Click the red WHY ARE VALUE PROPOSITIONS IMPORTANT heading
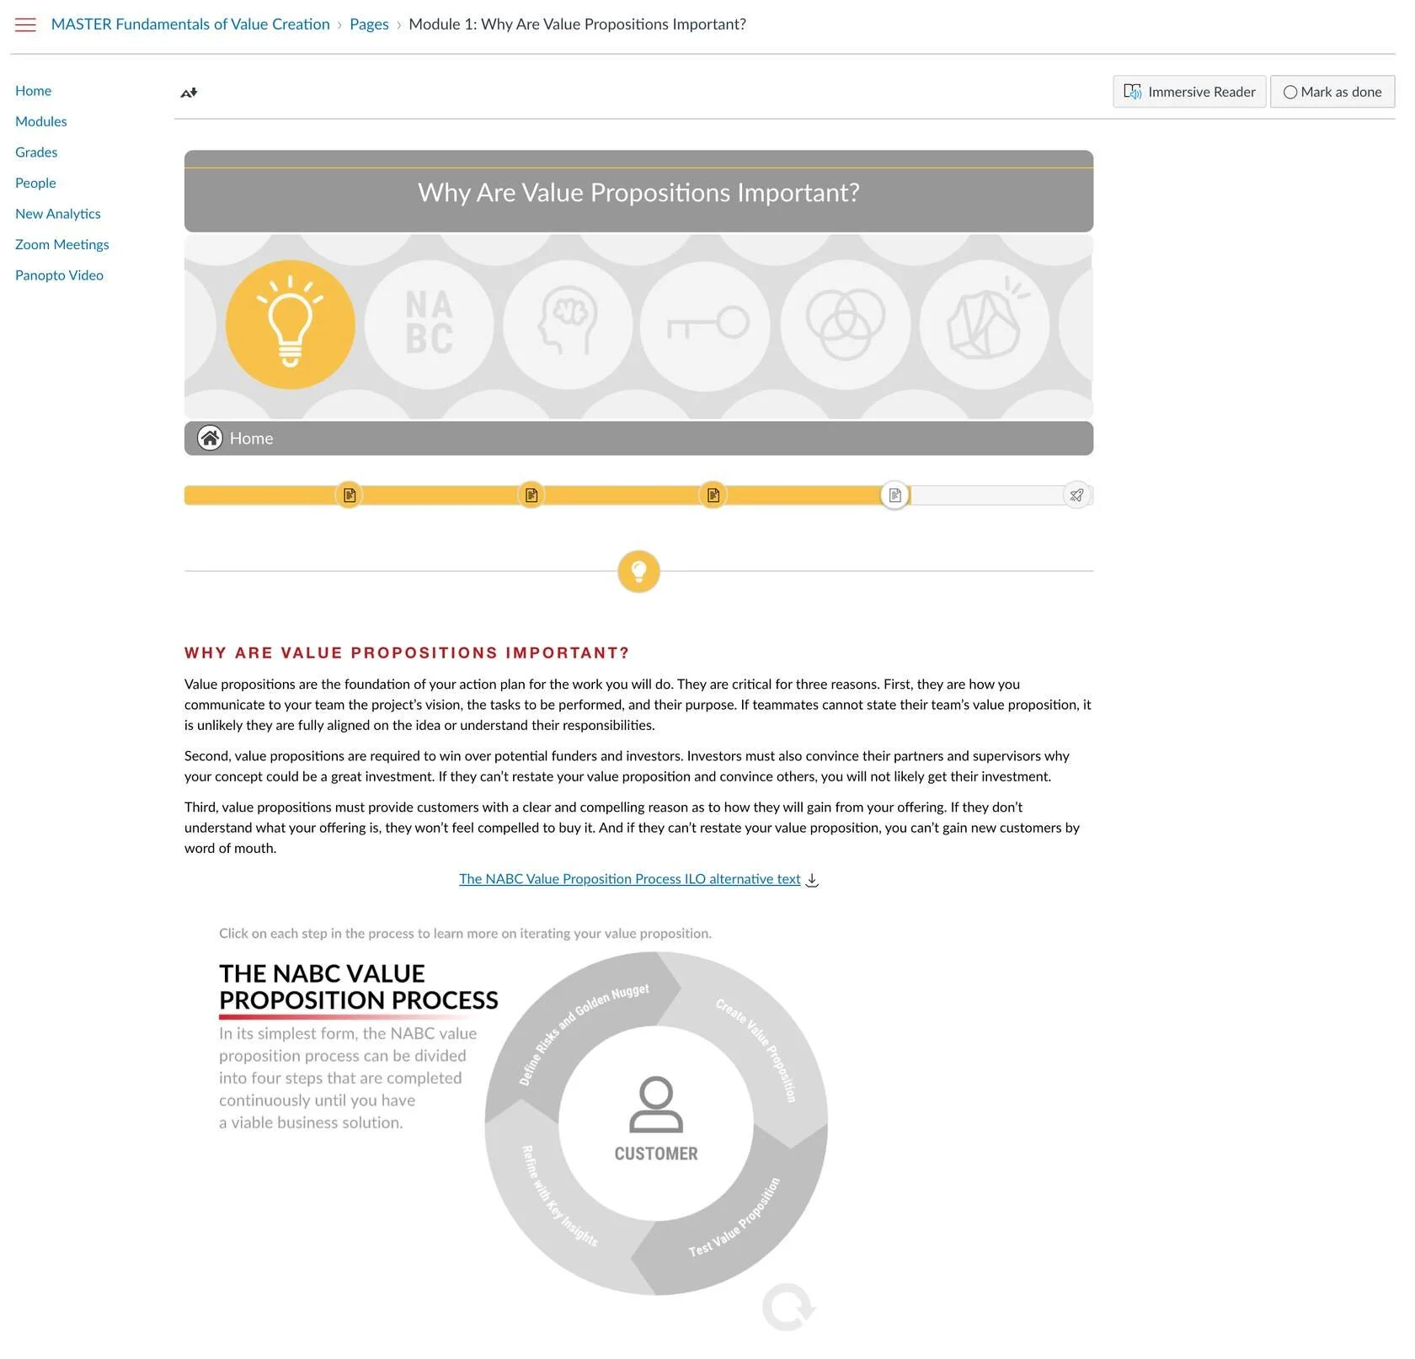Image resolution: width=1415 pixels, height=1359 pixels. pyautogui.click(x=407, y=653)
